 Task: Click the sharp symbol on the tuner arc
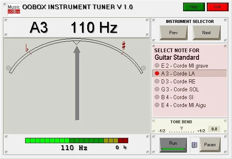(124, 45)
